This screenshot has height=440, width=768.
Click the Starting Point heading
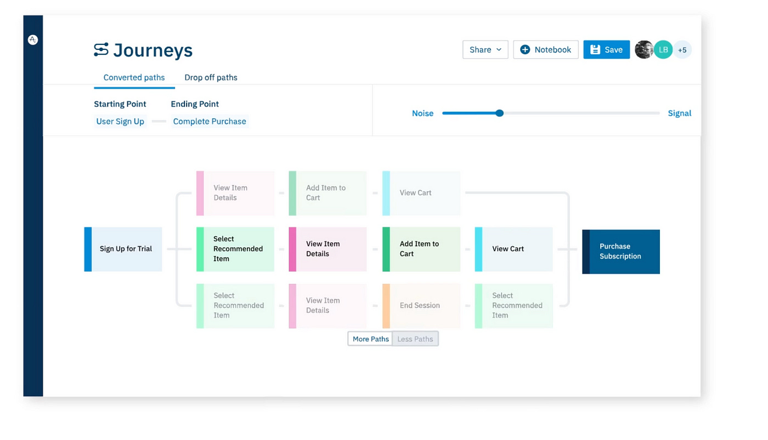[120, 104]
